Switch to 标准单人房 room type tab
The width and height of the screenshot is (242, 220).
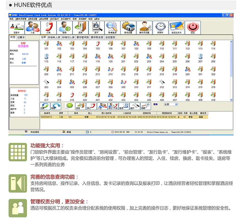pos(54,37)
